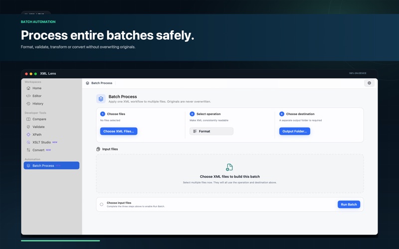Click the "100% ON-DEVICE" label
Screen dimensions: 399x249
click(358, 73)
